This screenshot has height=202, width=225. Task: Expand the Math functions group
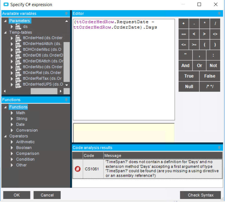click(x=12, y=113)
